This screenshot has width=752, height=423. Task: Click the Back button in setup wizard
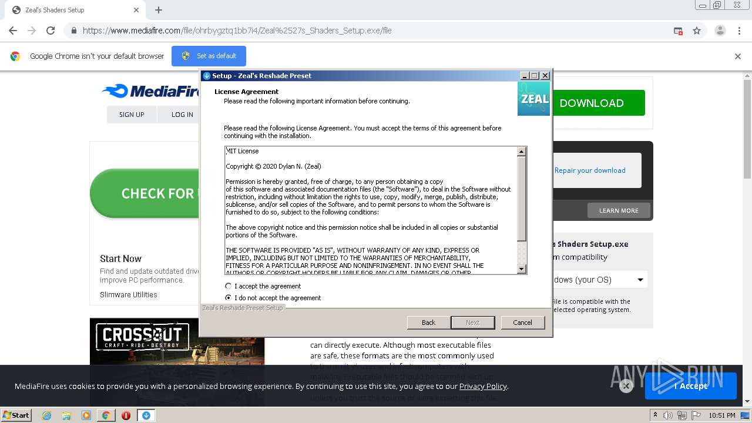[x=429, y=323]
